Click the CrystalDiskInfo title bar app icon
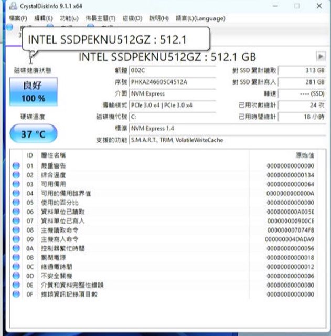331x336 pixels. click(12, 6)
